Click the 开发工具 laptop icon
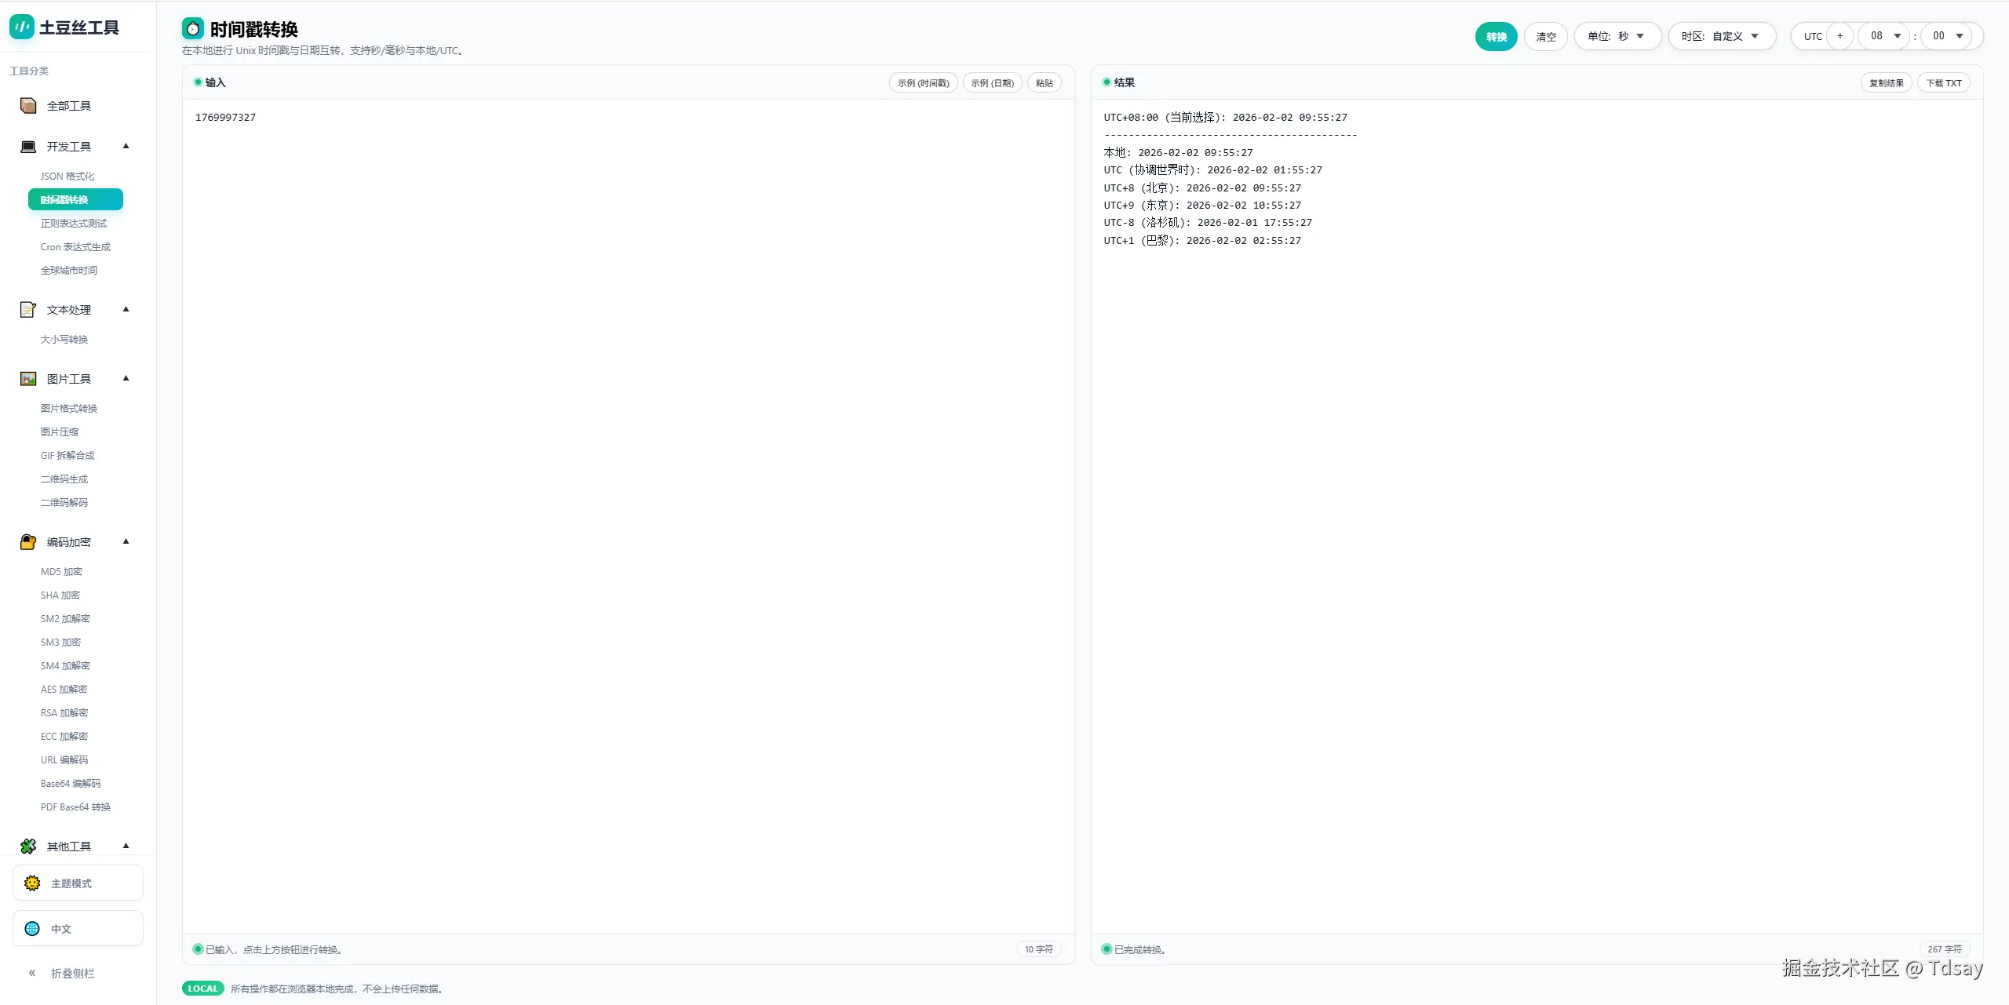Viewport: 2009px width, 1005px height. pos(28,147)
